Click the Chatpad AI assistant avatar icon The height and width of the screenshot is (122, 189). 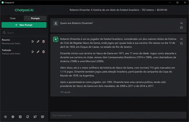pyautogui.click(x=56, y=40)
